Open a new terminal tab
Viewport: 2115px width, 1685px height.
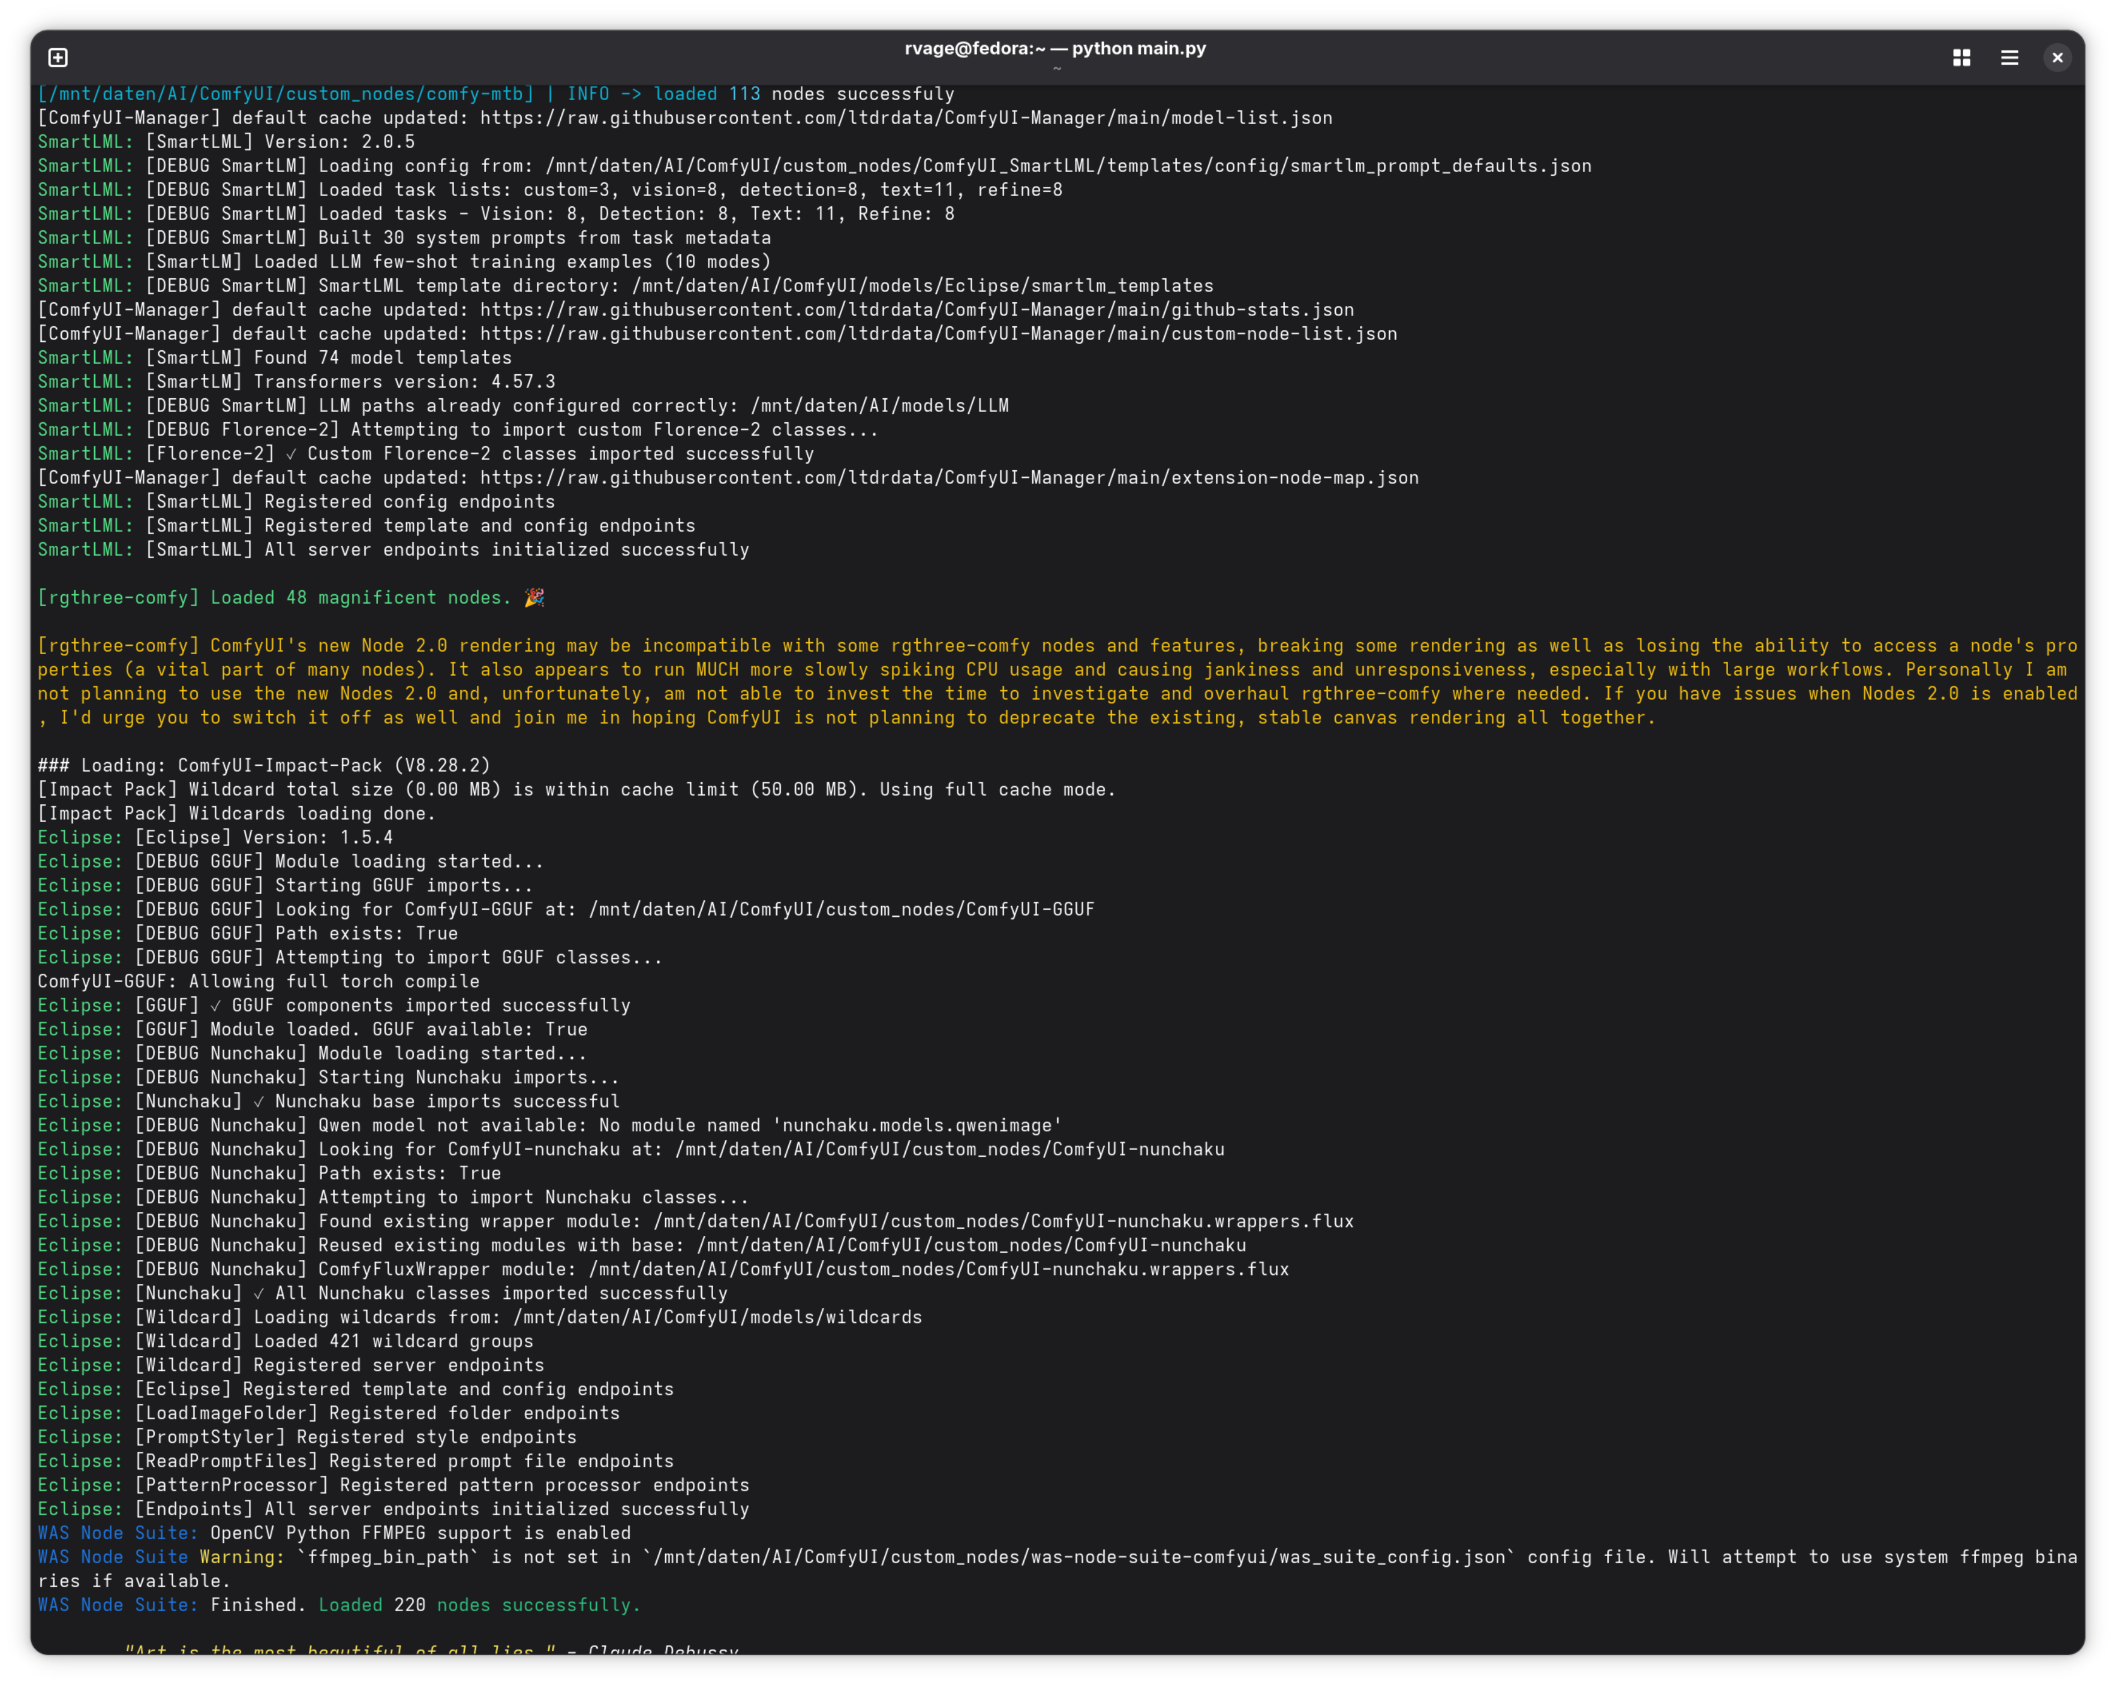coord(58,58)
